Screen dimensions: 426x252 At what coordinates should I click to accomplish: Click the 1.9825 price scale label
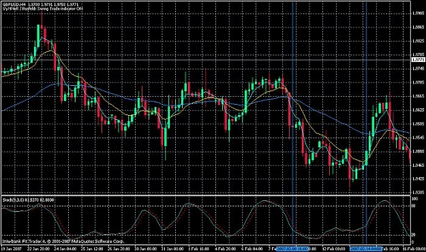[419, 41]
